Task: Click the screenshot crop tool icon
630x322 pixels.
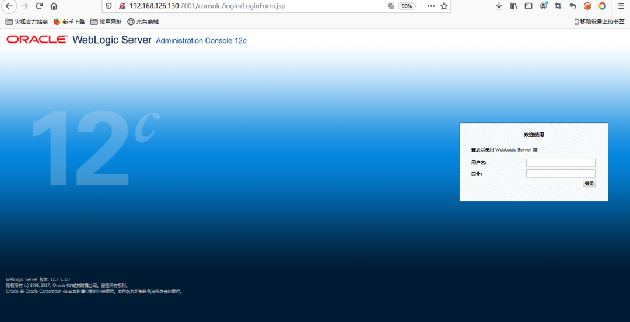Action: tap(558, 6)
